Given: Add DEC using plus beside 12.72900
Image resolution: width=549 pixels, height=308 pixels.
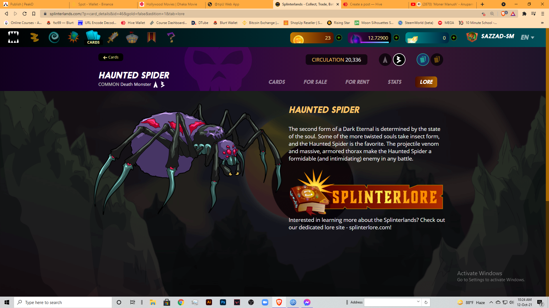Looking at the screenshot, I should coord(396,38).
